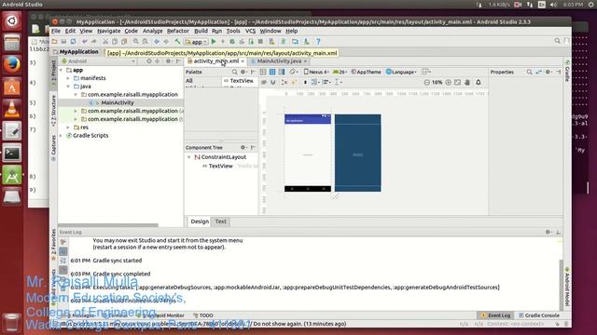Open the VCS menu

tap(250, 31)
